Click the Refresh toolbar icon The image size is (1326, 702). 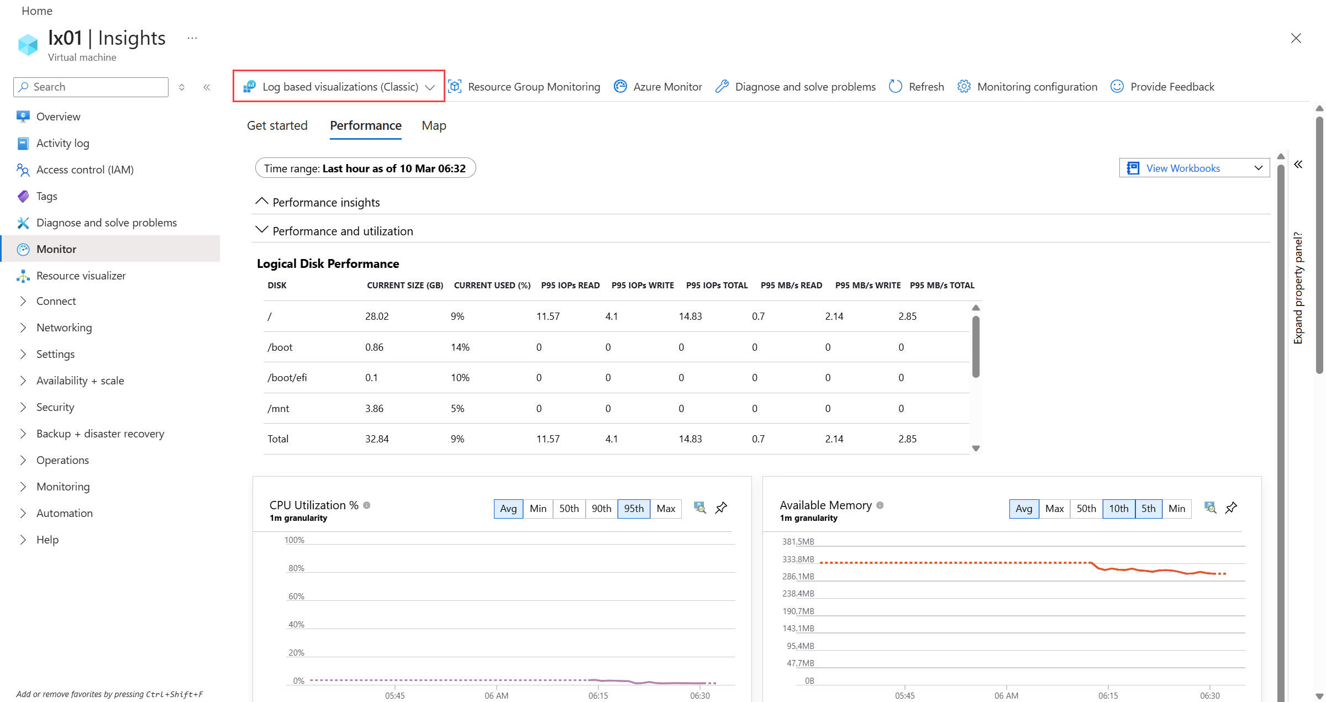coord(895,87)
